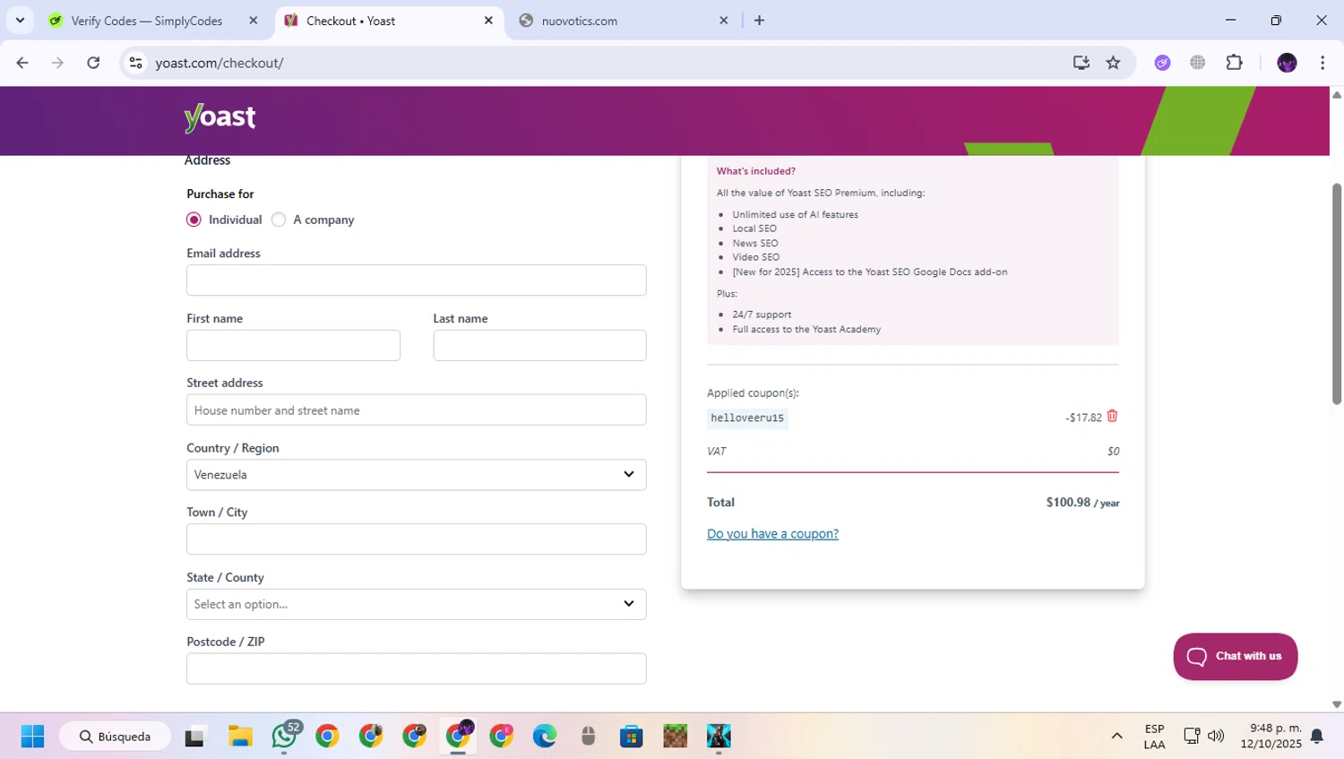Open the Chat with us button

pyautogui.click(x=1235, y=656)
